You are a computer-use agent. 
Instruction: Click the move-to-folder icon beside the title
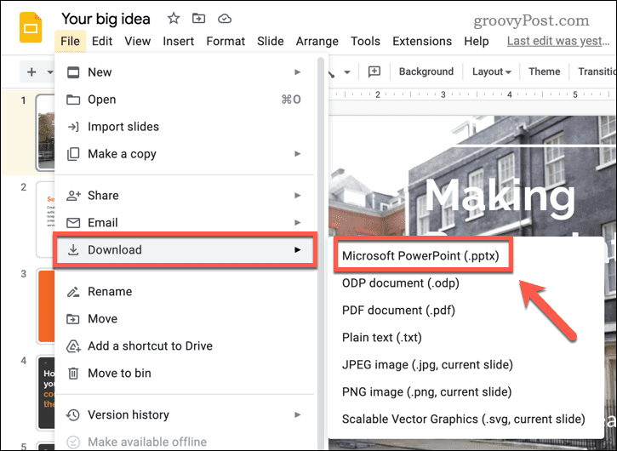point(198,18)
